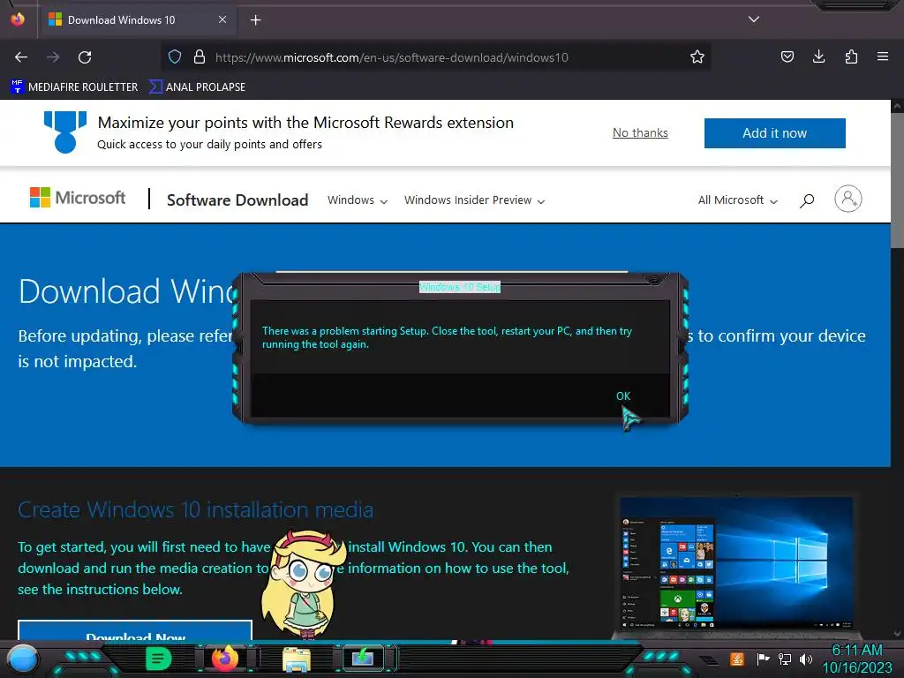This screenshot has width=904, height=678.
Task: Go back to the previous page
Action: point(21,57)
